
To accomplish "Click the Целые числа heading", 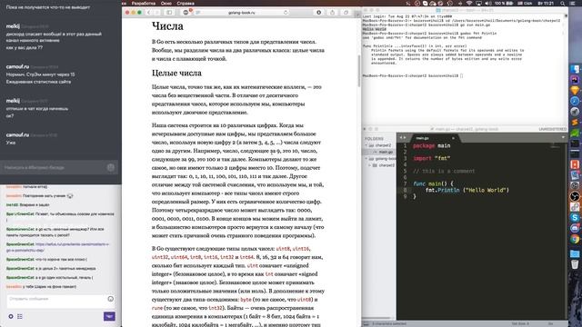I will pyautogui.click(x=176, y=73).
